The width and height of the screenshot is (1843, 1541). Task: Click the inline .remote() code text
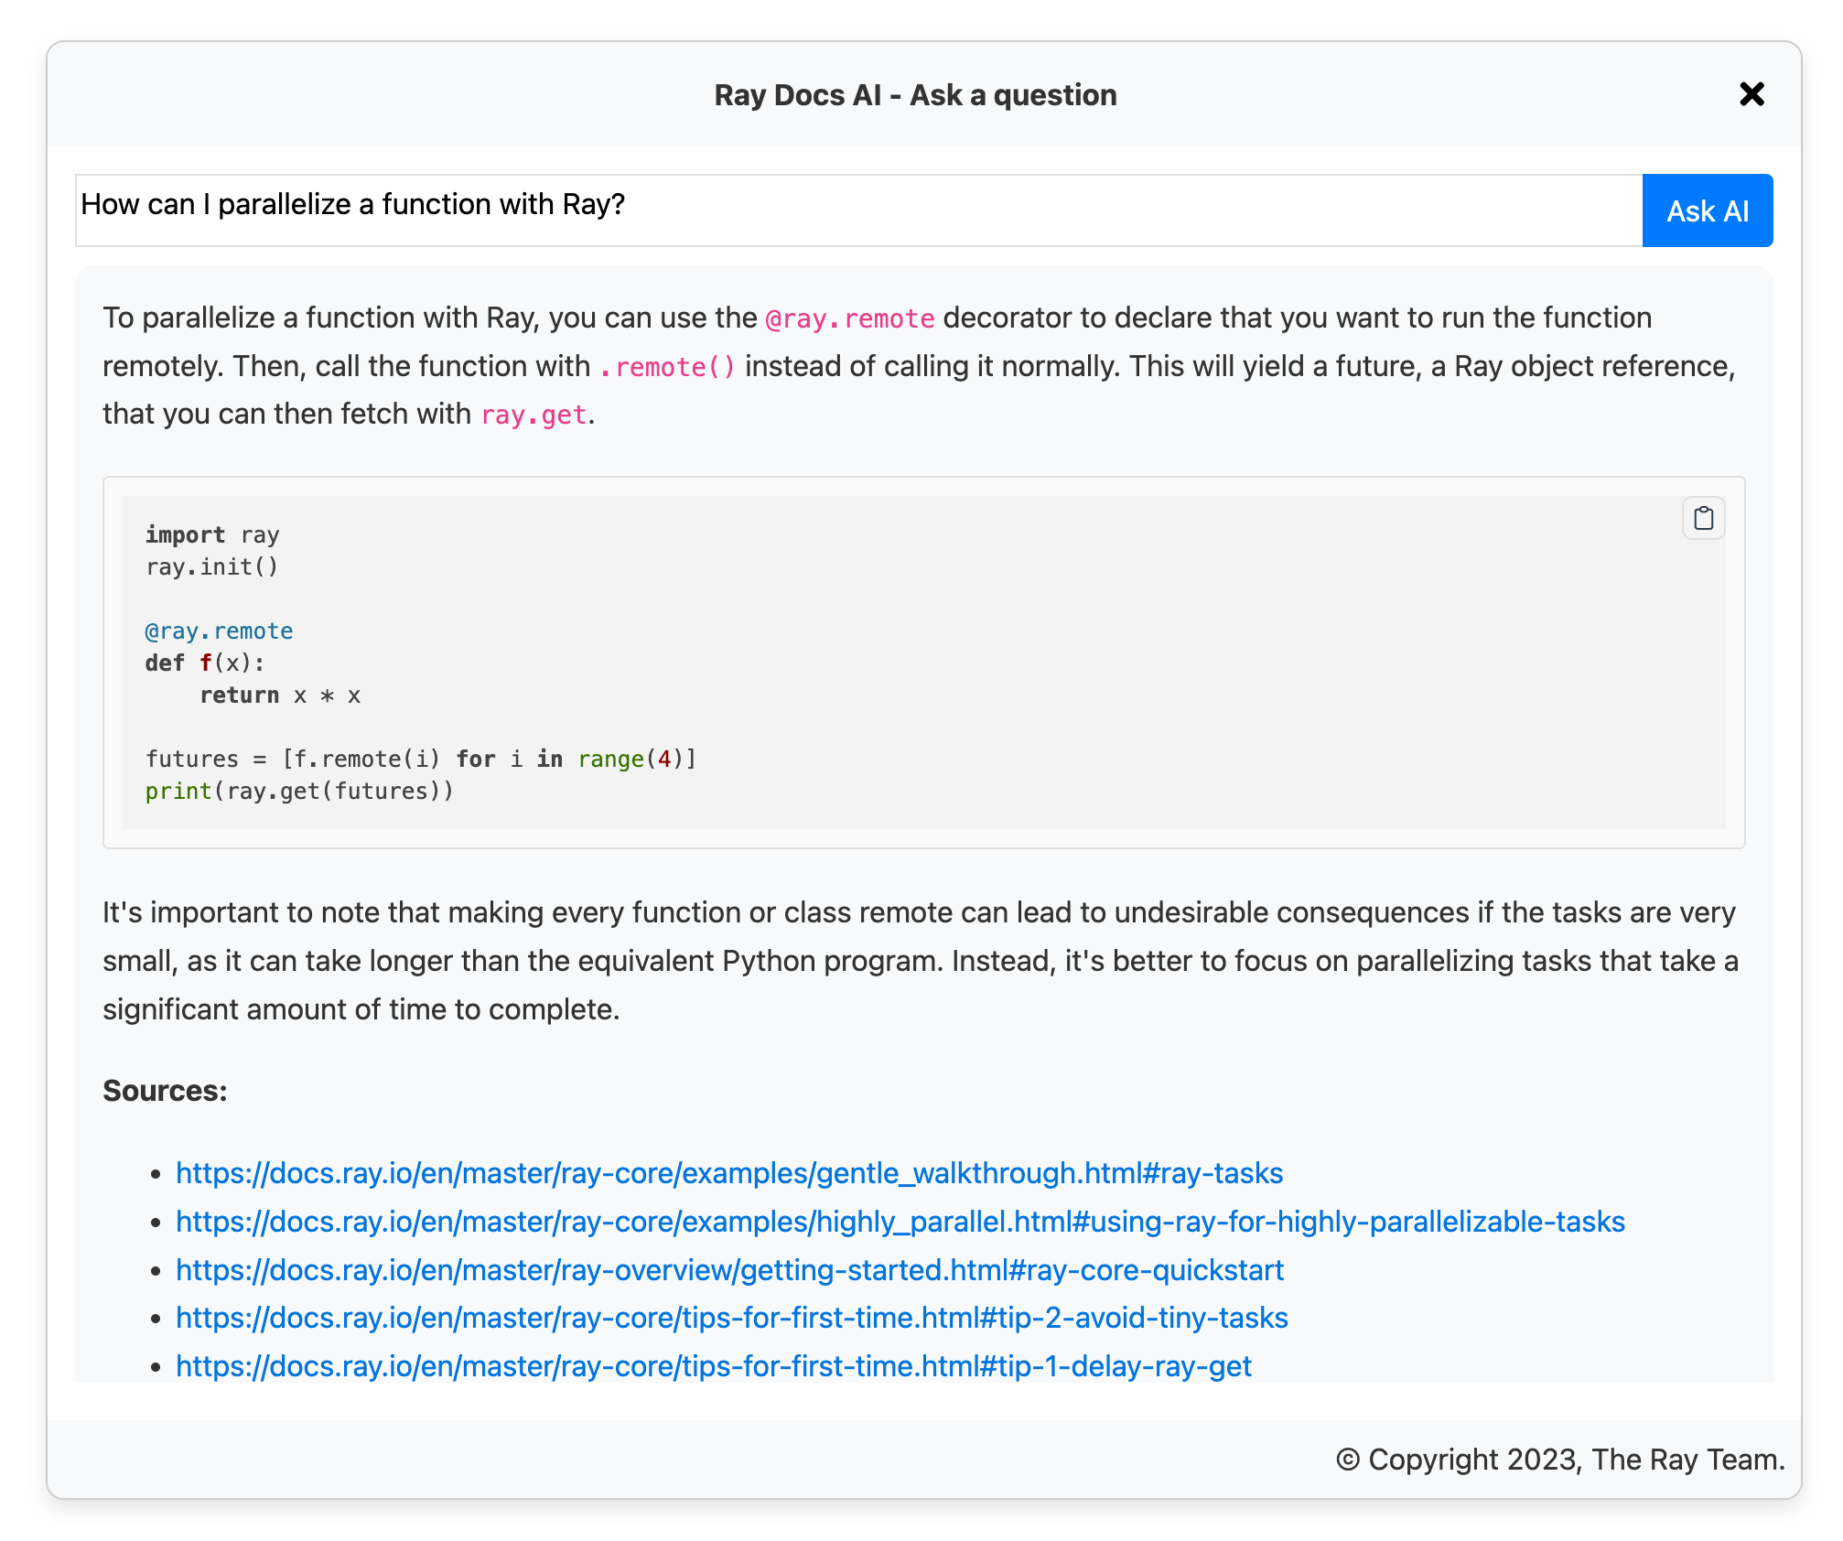[667, 367]
